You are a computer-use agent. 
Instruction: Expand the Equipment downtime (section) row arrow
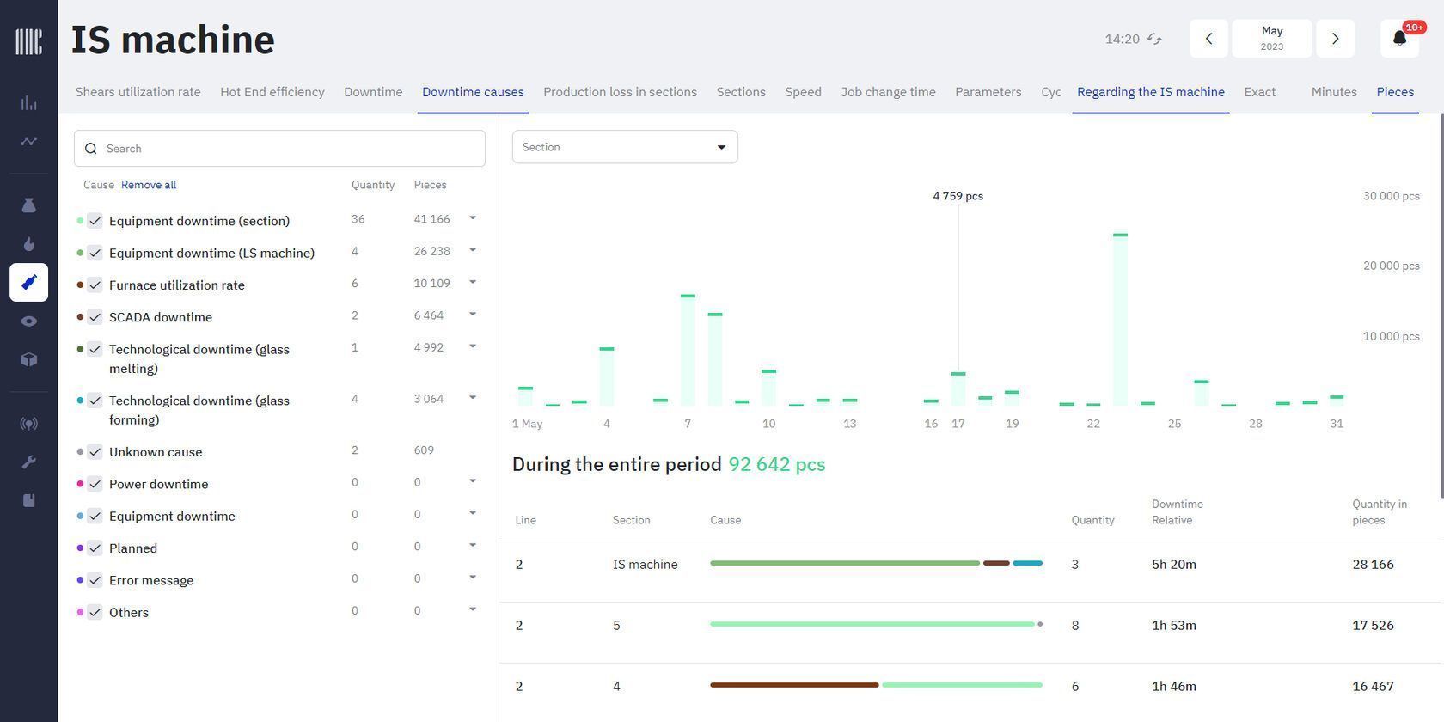click(x=473, y=218)
